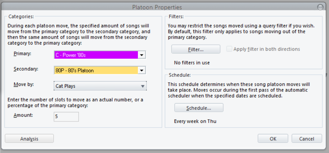
Task: Click the Filter... button
Action: pyautogui.click(x=196, y=49)
